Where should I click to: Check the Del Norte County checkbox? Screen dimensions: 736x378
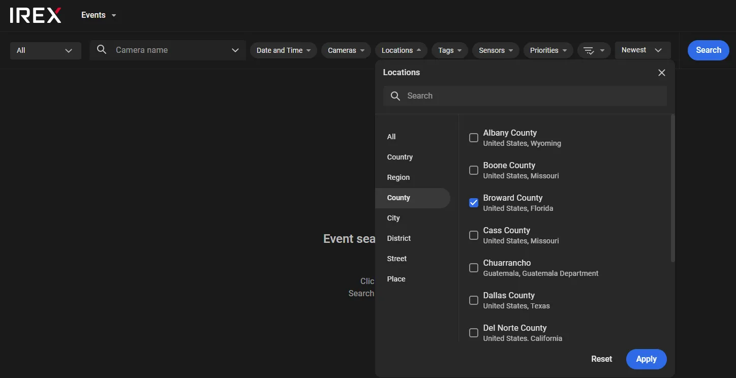[474, 333]
